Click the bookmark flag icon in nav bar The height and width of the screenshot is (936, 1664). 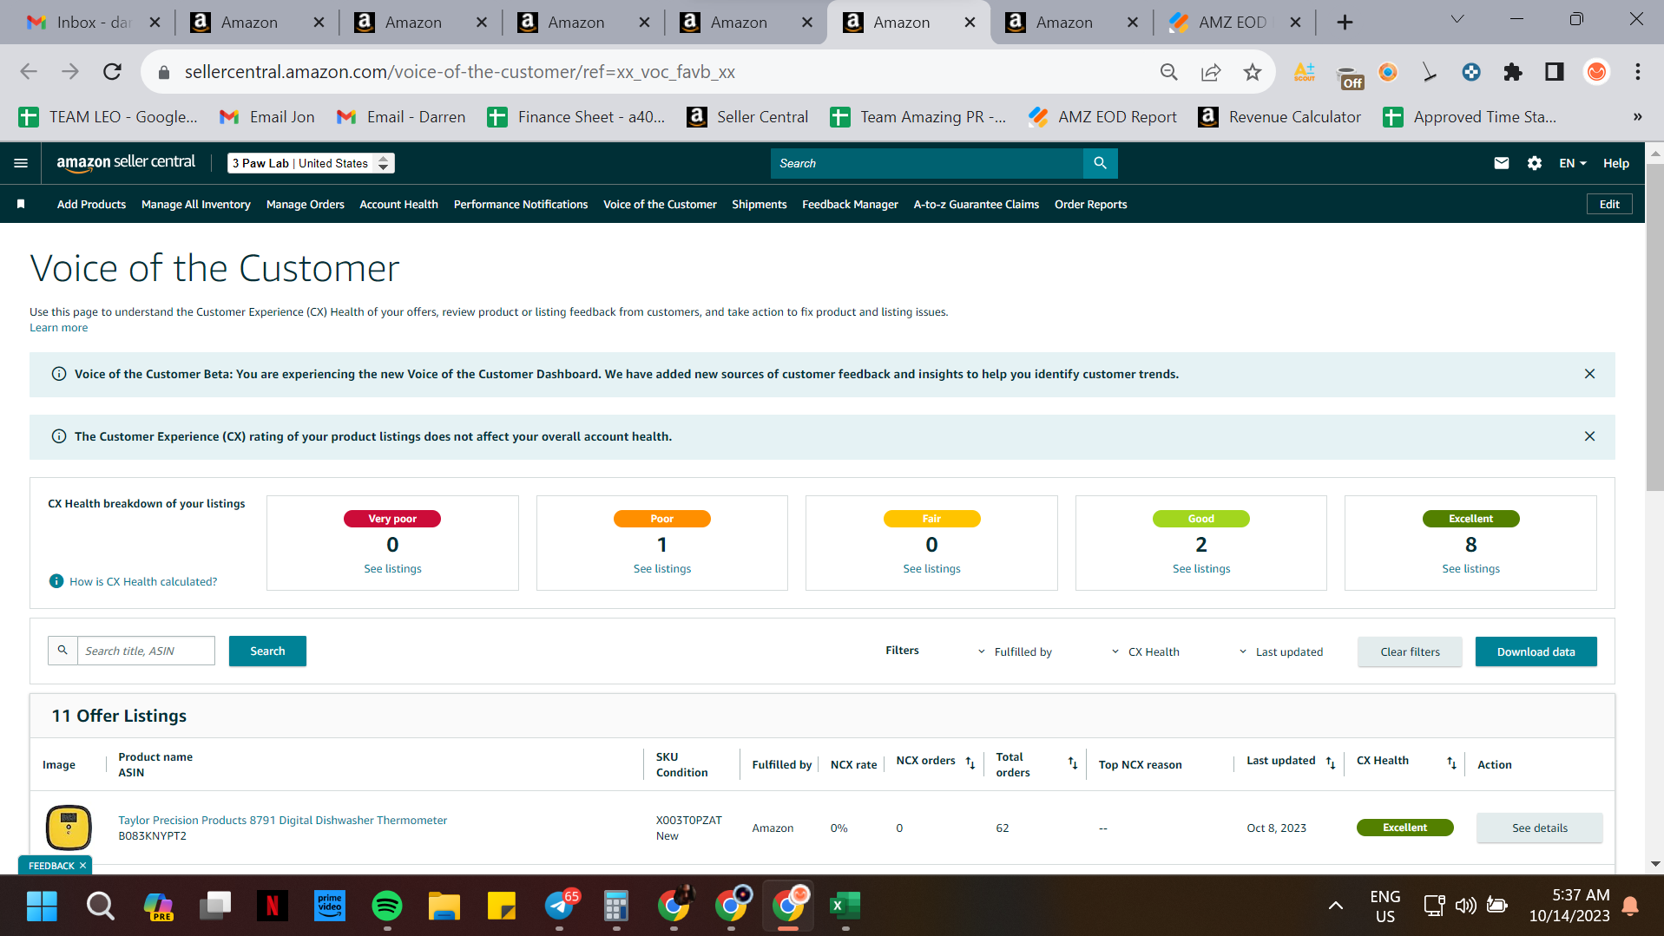click(21, 204)
